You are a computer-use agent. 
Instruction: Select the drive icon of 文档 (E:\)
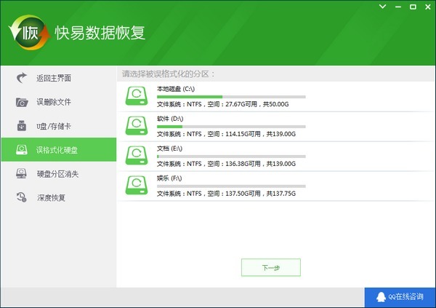137,156
